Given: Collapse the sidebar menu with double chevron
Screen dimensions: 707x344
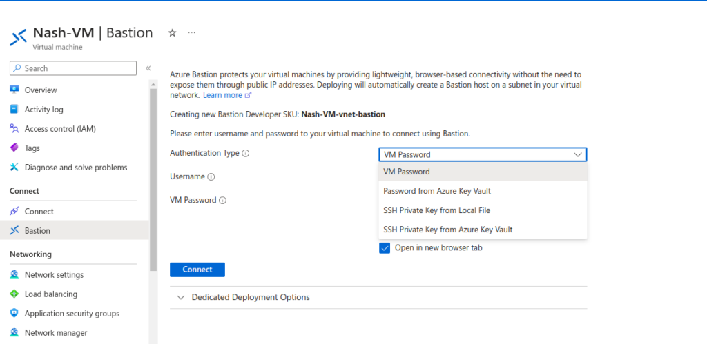Looking at the screenshot, I should (x=148, y=68).
